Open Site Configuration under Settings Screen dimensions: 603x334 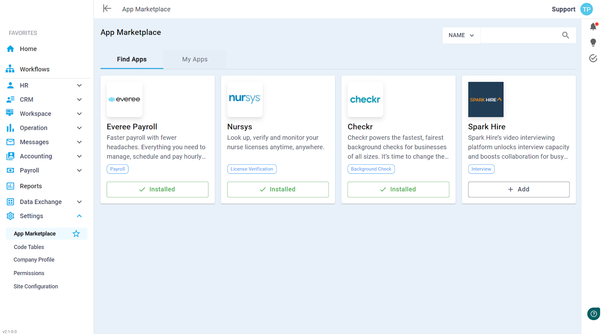36,287
